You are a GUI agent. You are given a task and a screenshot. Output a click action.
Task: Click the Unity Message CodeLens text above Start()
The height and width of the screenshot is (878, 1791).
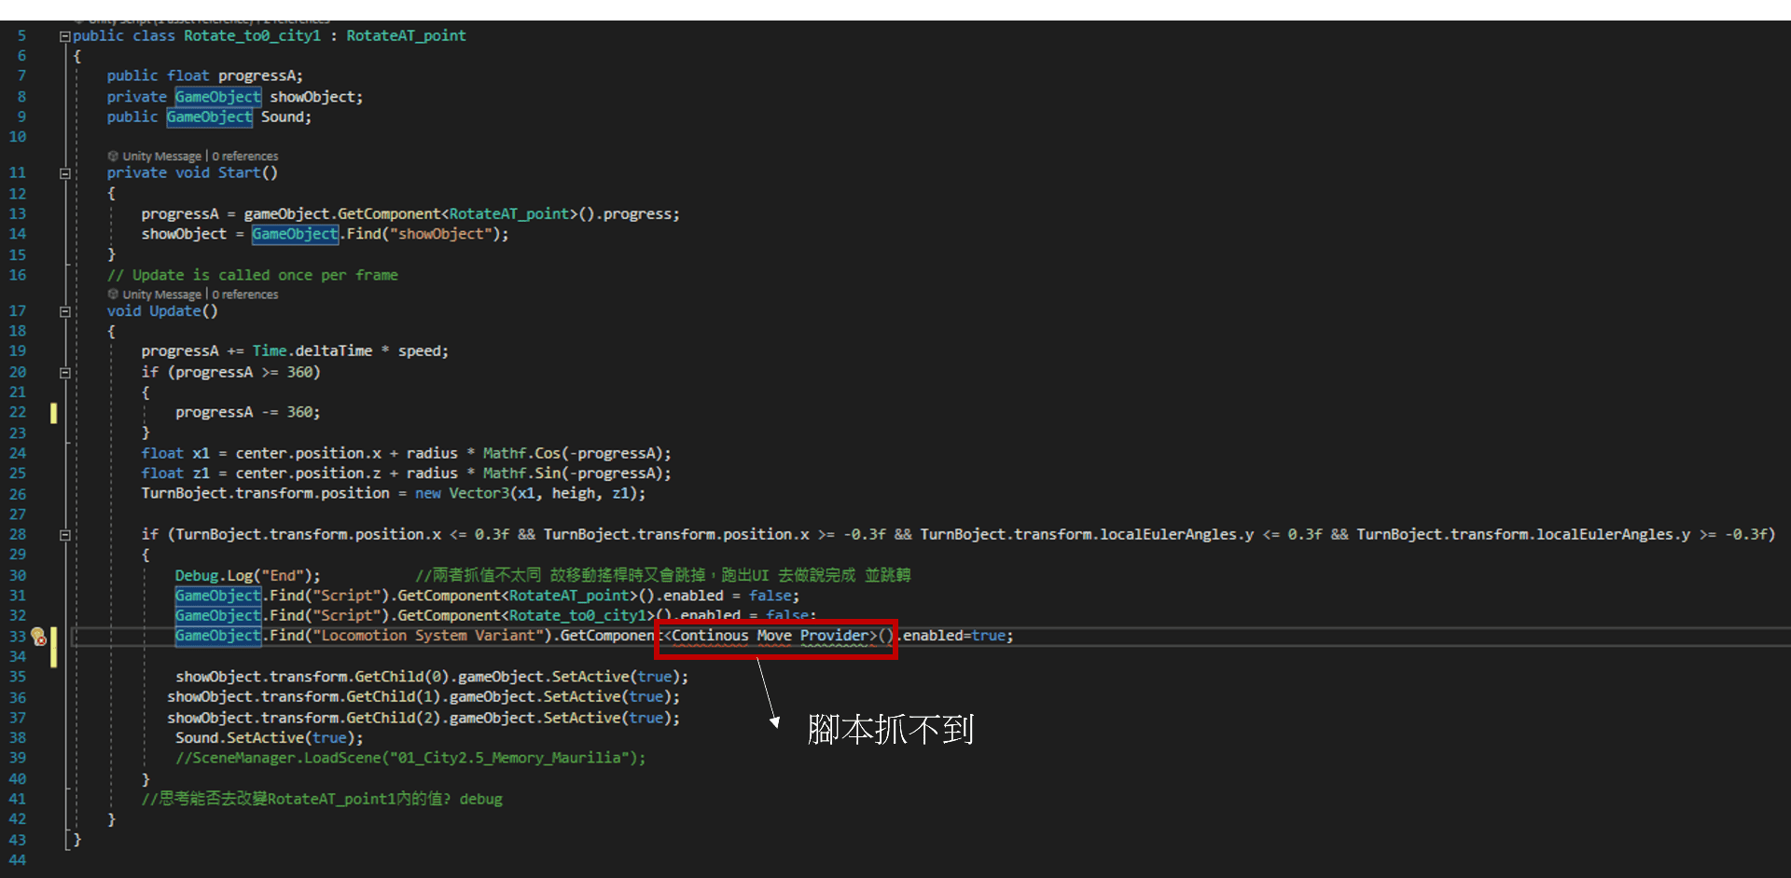(x=161, y=156)
